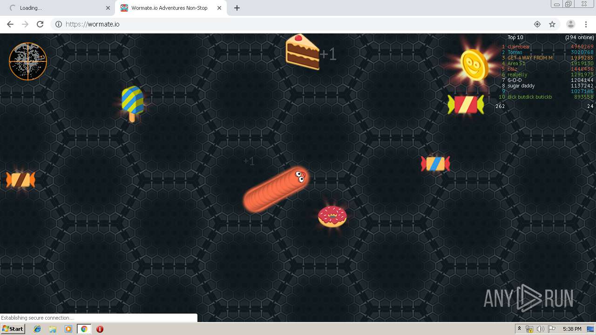596x335 pixels.
Task: Click leaderboard entry Area 51
Action: pyautogui.click(x=516, y=63)
